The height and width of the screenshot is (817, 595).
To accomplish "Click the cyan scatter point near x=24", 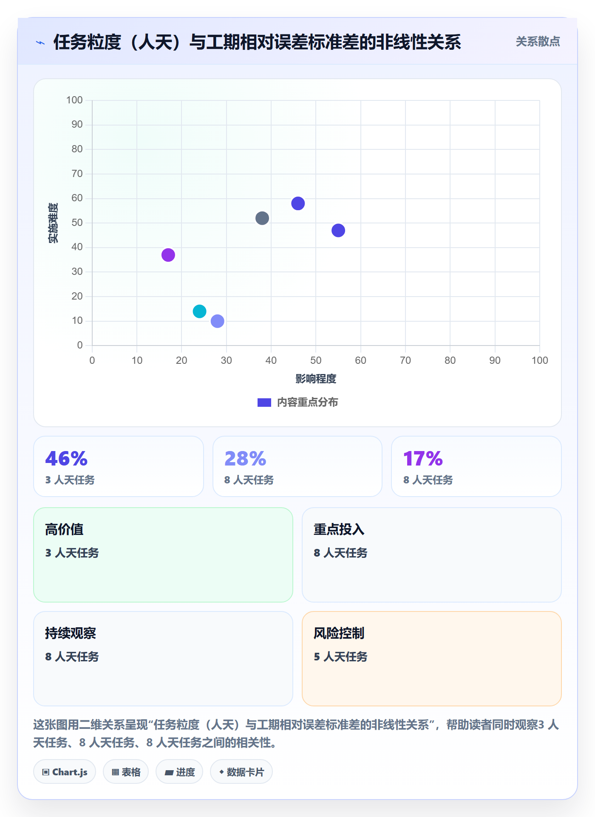I will (199, 311).
